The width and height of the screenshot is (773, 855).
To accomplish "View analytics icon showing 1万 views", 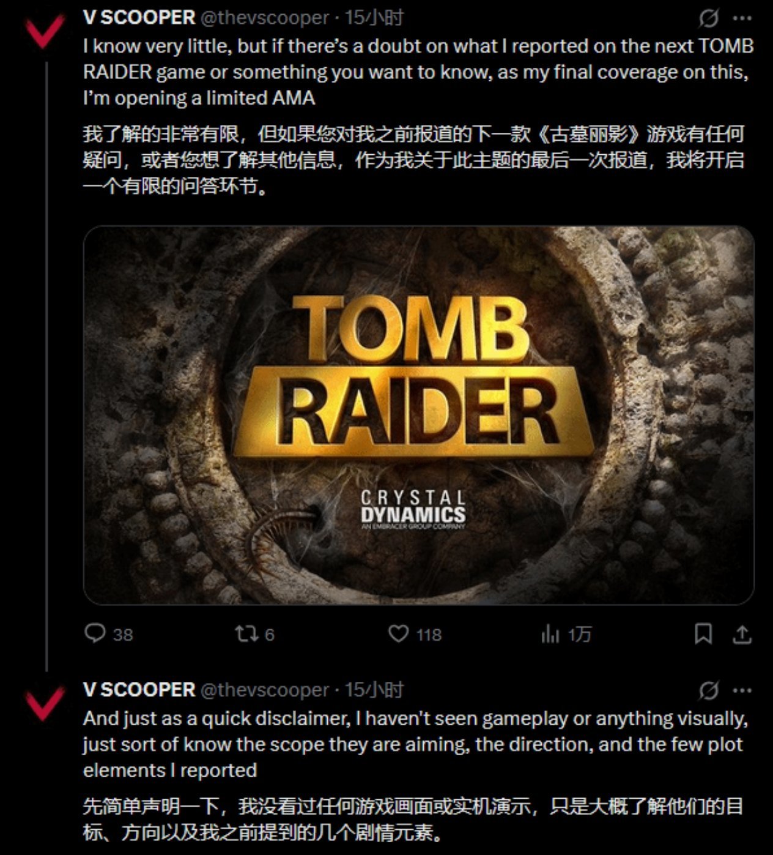I will (x=550, y=634).
